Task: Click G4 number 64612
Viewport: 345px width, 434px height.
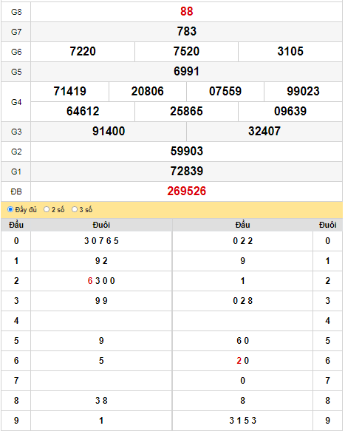Action: (x=83, y=111)
